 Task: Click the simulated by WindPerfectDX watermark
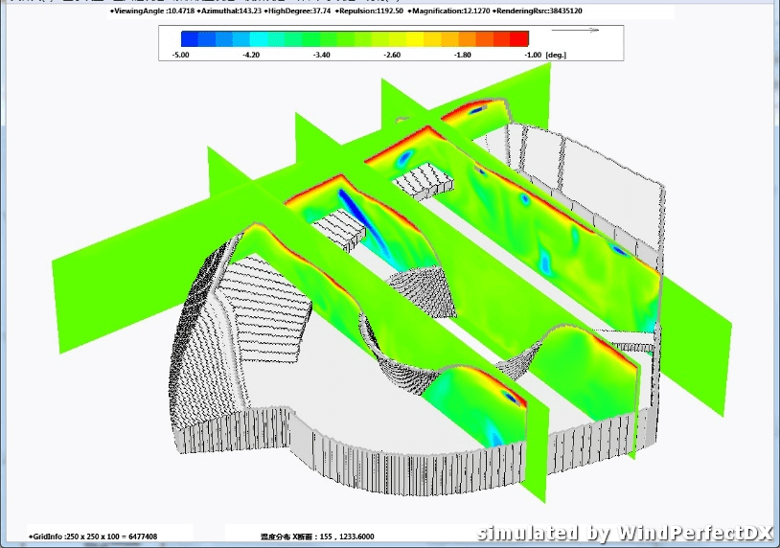click(x=624, y=533)
